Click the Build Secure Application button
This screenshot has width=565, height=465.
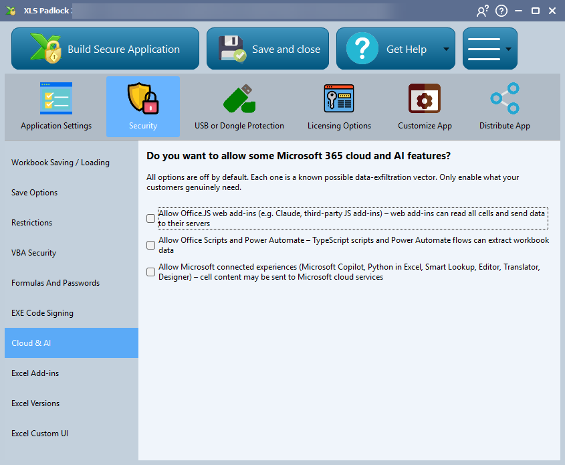(x=105, y=49)
